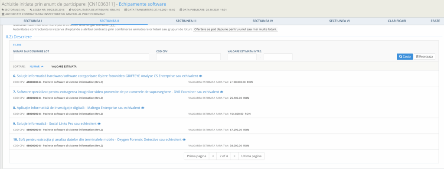Go to the SECTIUNEA IV tab
The image size is (444, 169).
point(263,21)
